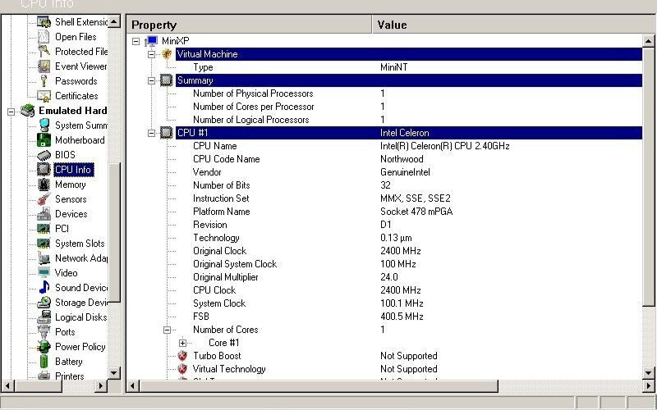Collapse the CPU #1 section
This screenshot has width=657, height=410.
pyautogui.click(x=152, y=133)
